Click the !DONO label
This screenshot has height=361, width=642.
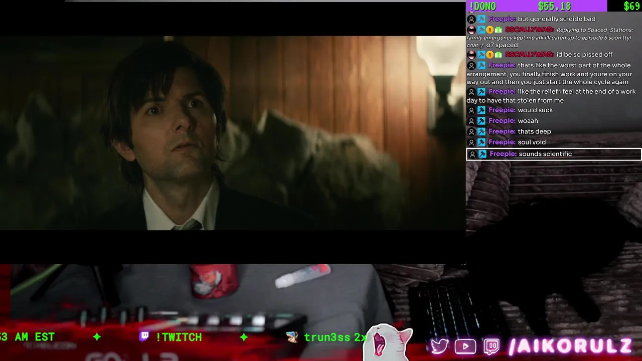[483, 6]
